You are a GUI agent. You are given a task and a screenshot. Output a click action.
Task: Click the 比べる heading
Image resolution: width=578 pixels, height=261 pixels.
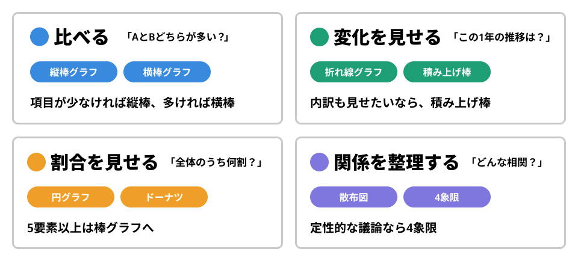(x=81, y=37)
